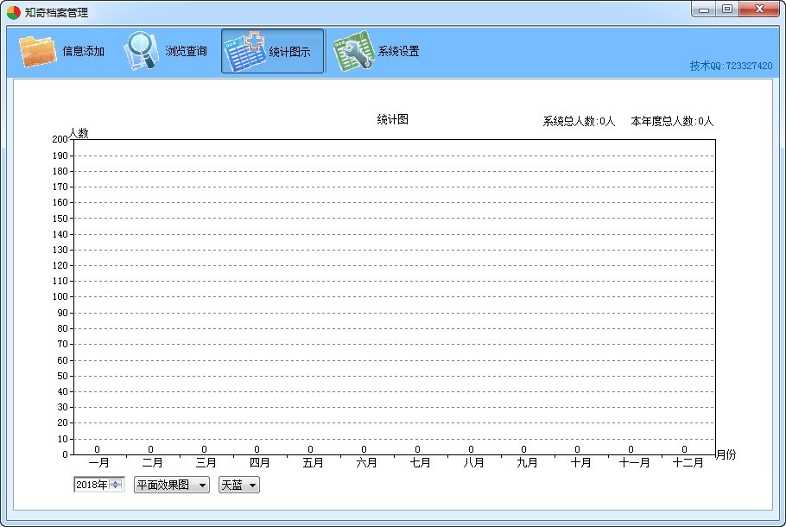The width and height of the screenshot is (786, 527).
Task: Click the 统计图示 table icon
Action: point(244,51)
